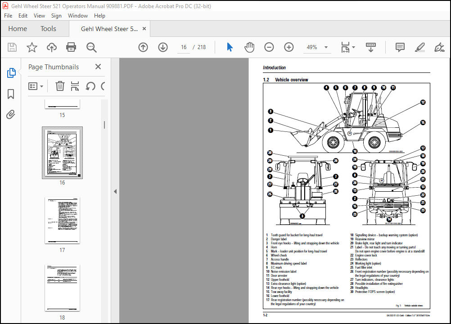Click legend entry 'Engine cover lock'
Screen dimensions: 451x324
pyautogui.click(x=366, y=255)
